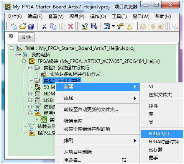Click the filter view grid icon
Screen dimensions: 184x164
(107, 26)
